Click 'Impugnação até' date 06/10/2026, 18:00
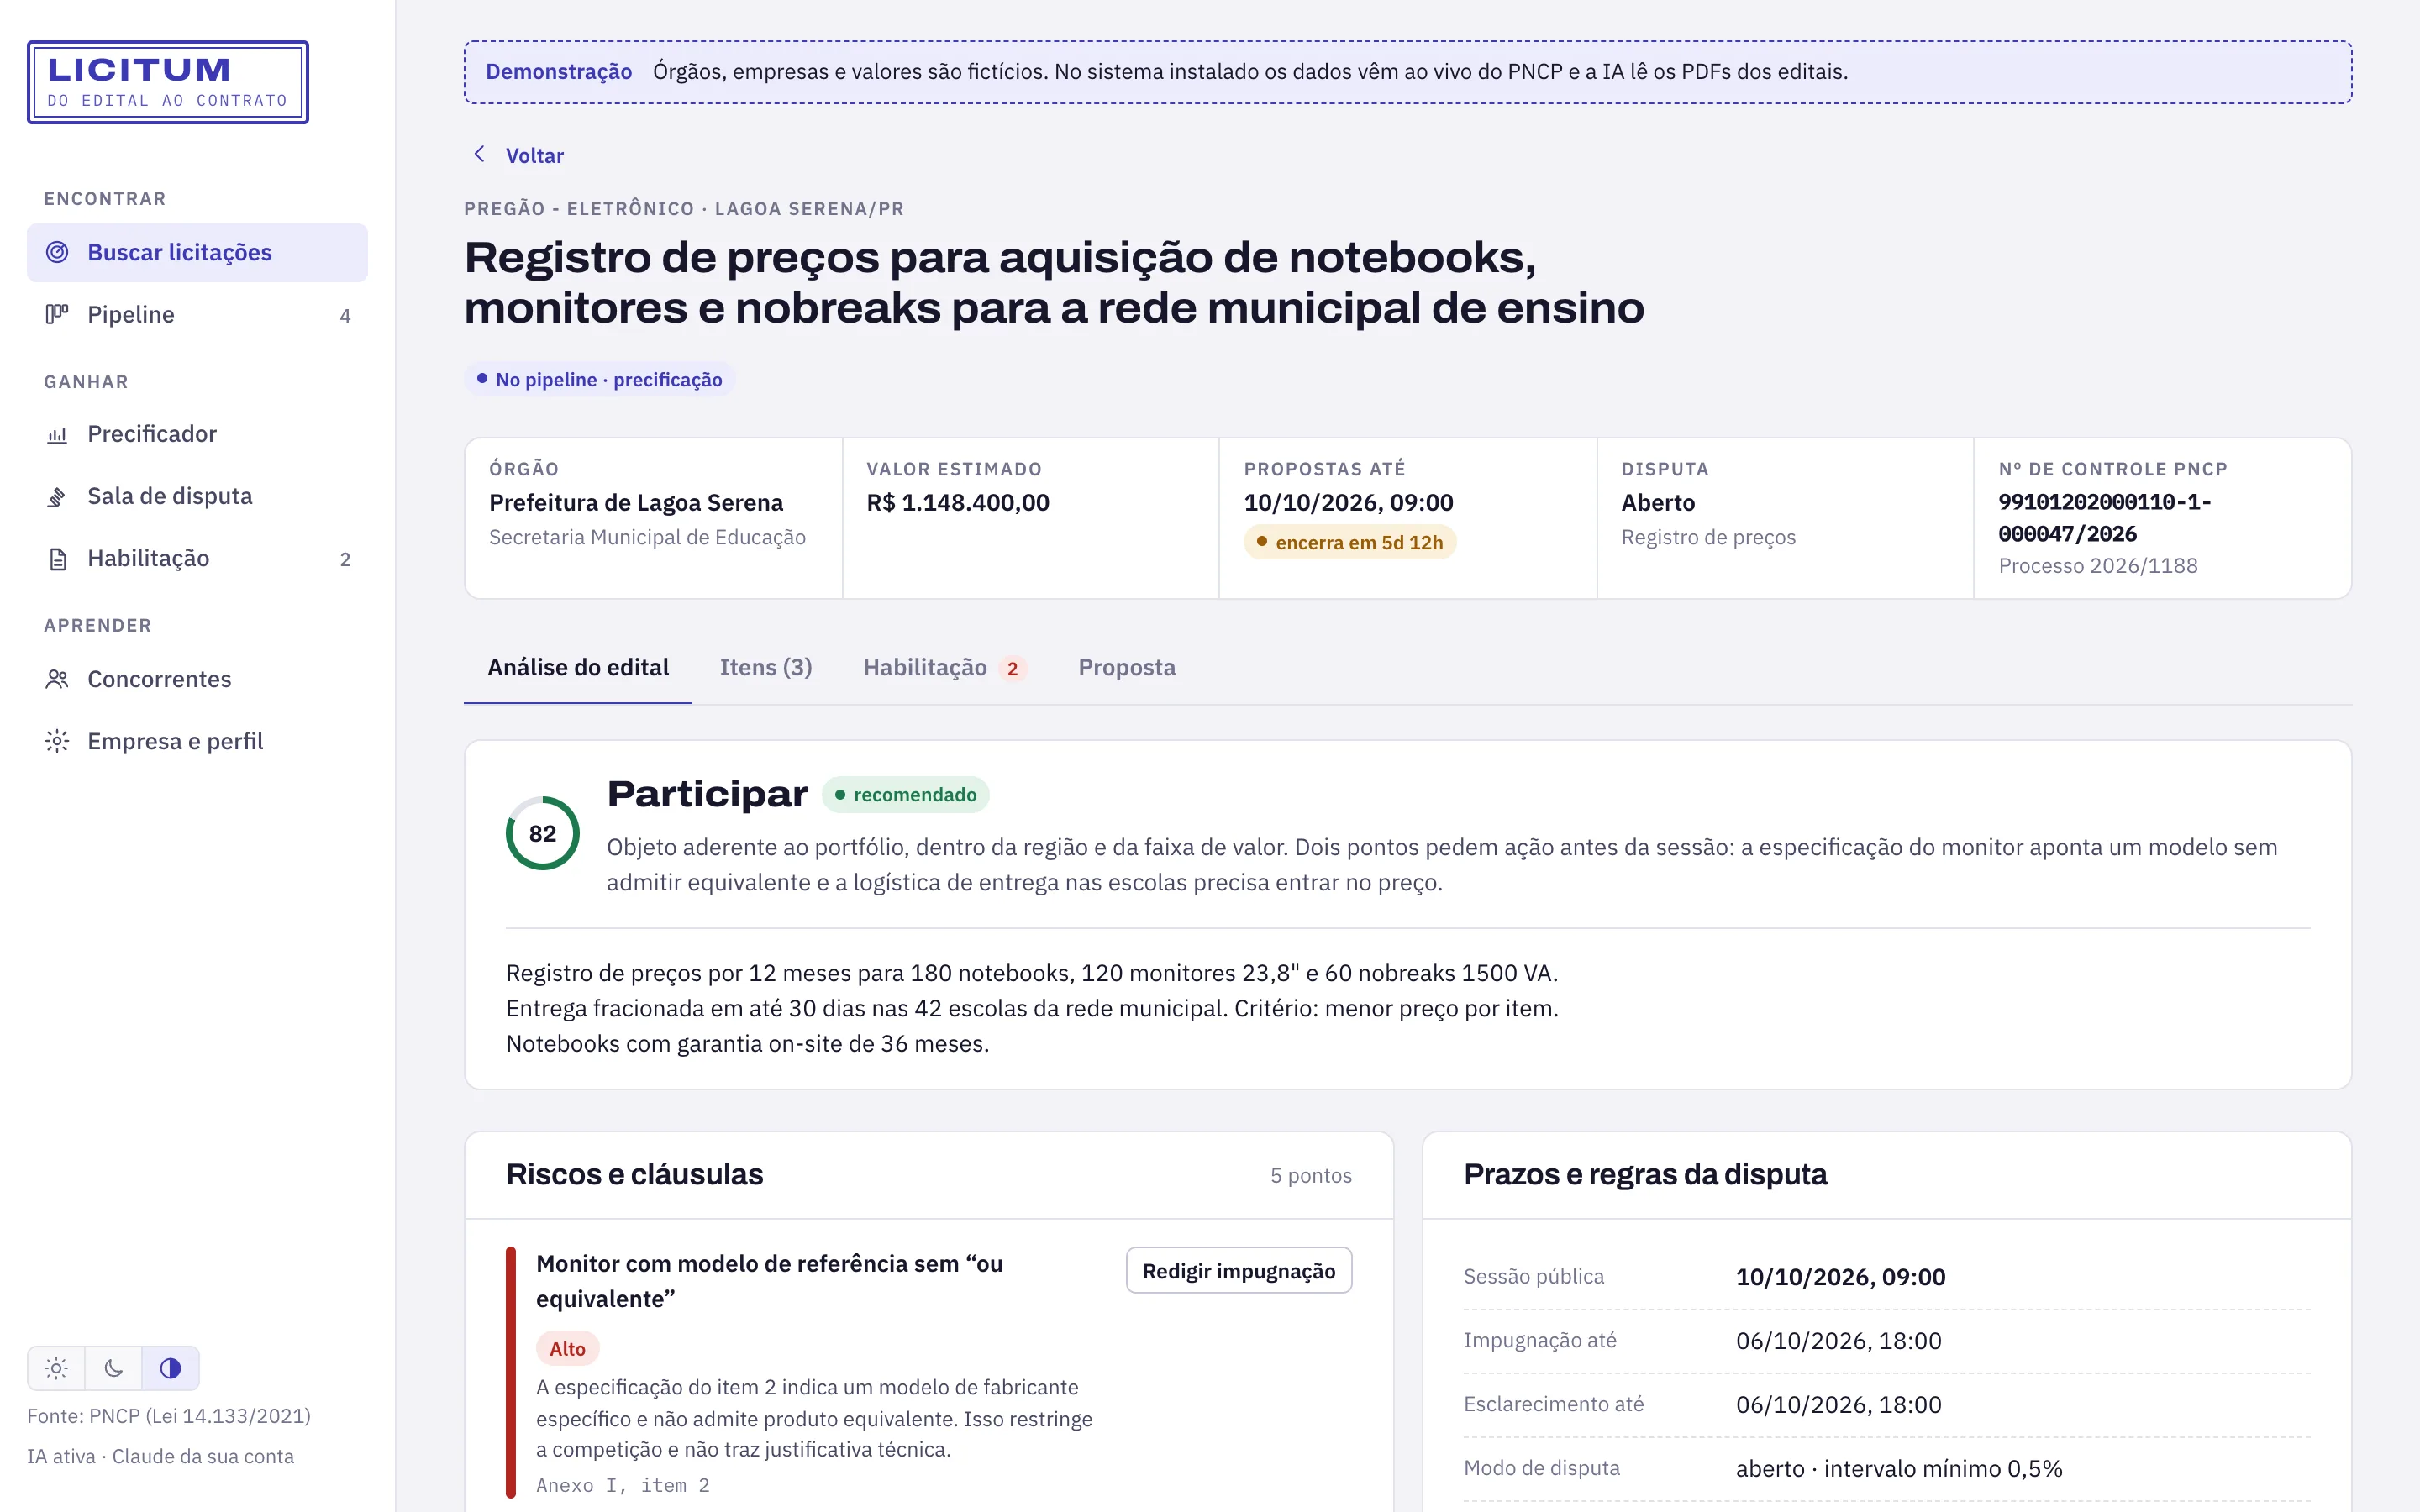Viewport: 2420px width, 1512px height. 1838,1340
